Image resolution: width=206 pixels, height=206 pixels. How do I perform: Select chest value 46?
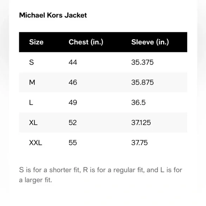(x=73, y=82)
